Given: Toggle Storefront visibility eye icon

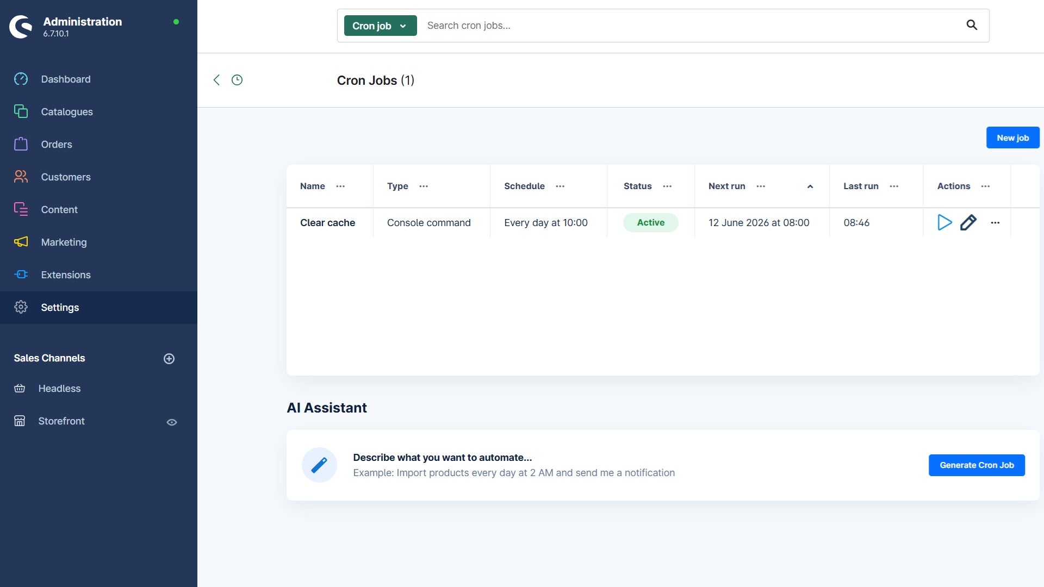Looking at the screenshot, I should (x=172, y=422).
